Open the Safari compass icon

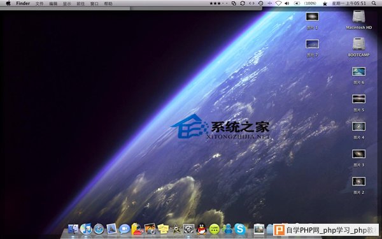click(99, 229)
